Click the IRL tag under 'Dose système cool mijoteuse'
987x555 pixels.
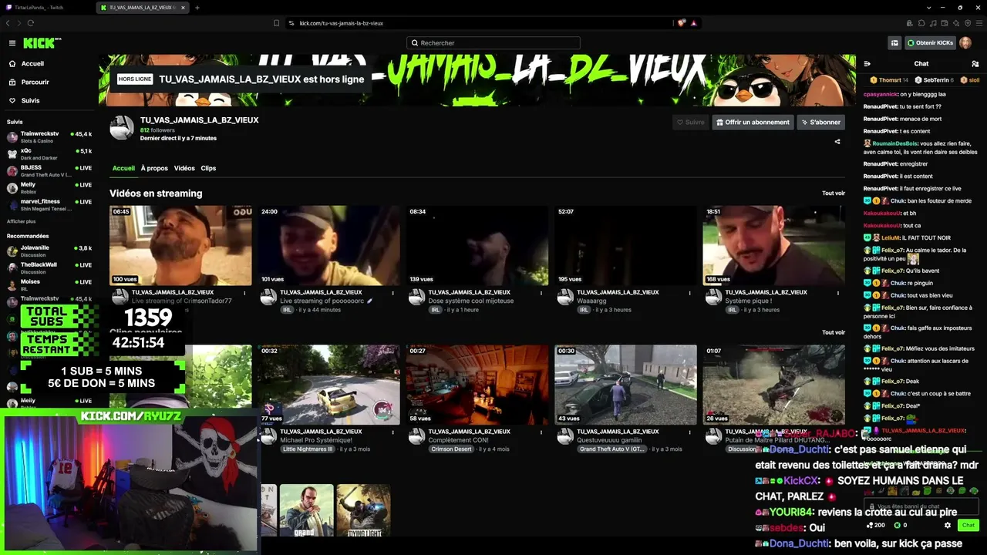pyautogui.click(x=436, y=310)
